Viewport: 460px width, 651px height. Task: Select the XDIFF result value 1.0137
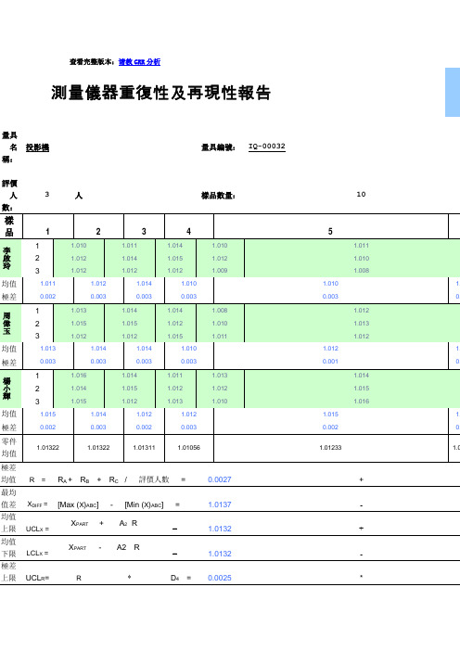[x=220, y=504]
